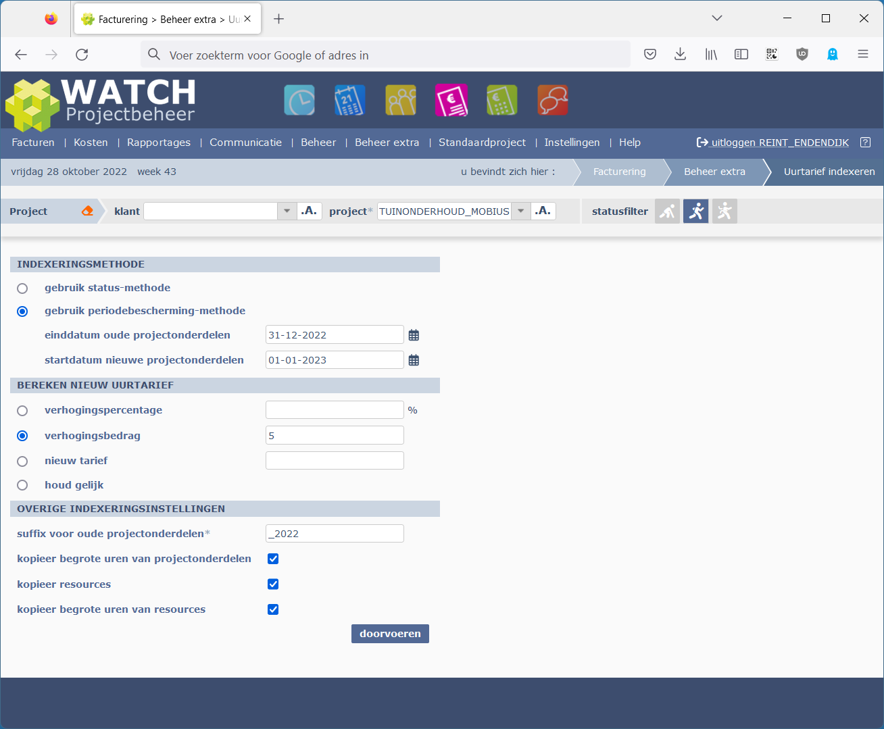Screen dimensions: 884x729
Task: Open Firefox downloads panel
Action: 681,54
